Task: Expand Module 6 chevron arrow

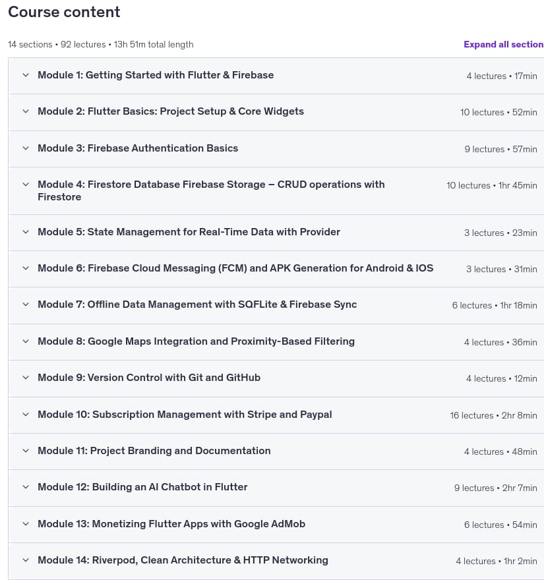Action: pyautogui.click(x=26, y=268)
